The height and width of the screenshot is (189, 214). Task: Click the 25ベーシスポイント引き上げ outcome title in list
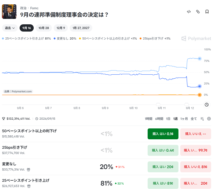click(26, 181)
